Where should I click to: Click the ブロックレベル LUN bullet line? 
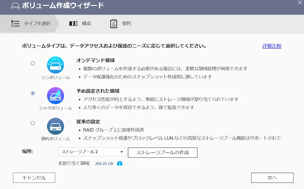click(182, 138)
